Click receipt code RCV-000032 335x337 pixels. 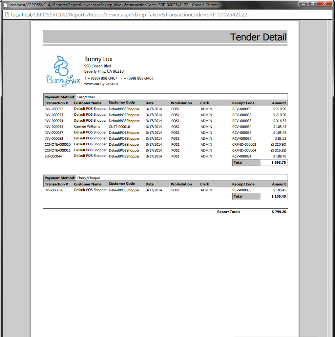click(x=242, y=115)
